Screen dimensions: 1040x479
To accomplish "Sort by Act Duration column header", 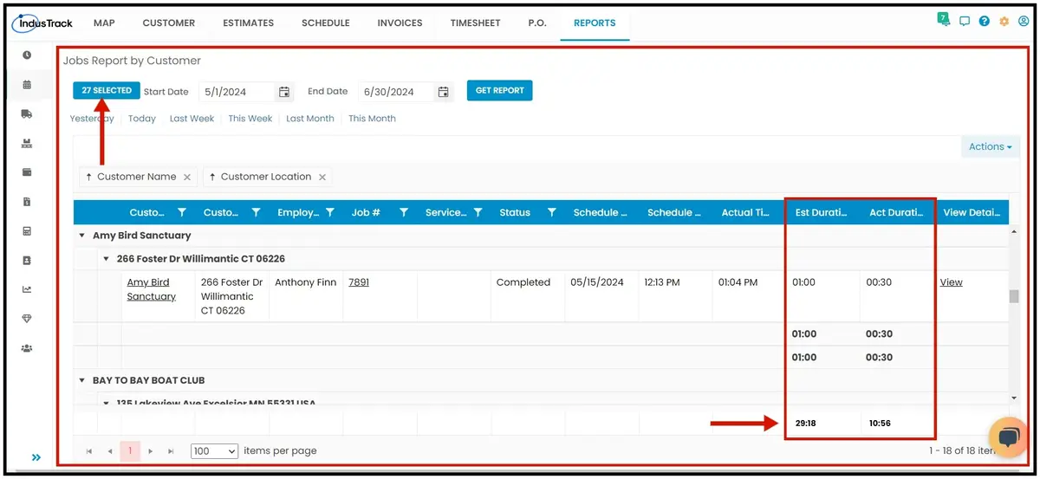I will [896, 212].
